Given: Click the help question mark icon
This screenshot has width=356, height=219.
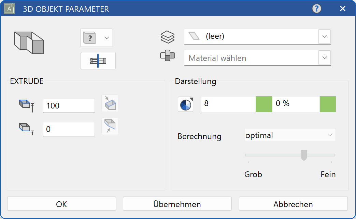Looking at the screenshot, I should 316,9.
